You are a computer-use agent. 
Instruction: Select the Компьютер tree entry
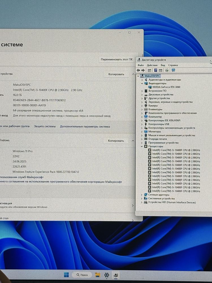(x=155, y=117)
